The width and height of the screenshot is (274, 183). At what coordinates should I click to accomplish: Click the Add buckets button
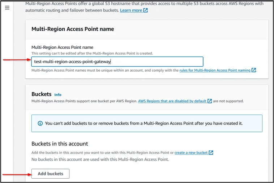50,174
